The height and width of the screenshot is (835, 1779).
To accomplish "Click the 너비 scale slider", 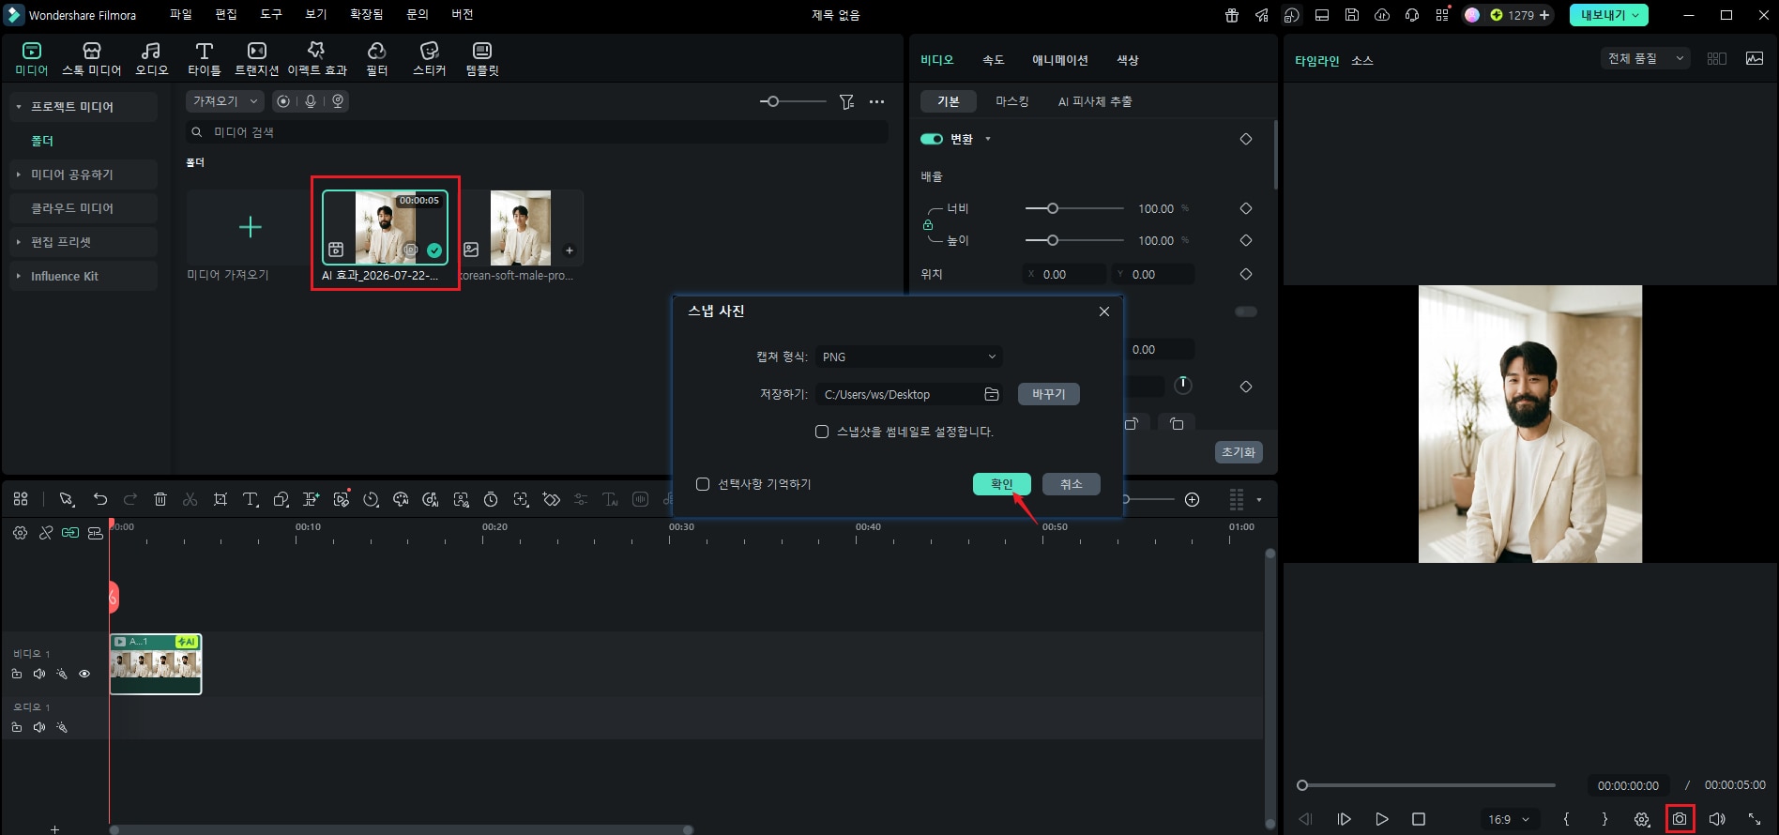I will point(1074,208).
